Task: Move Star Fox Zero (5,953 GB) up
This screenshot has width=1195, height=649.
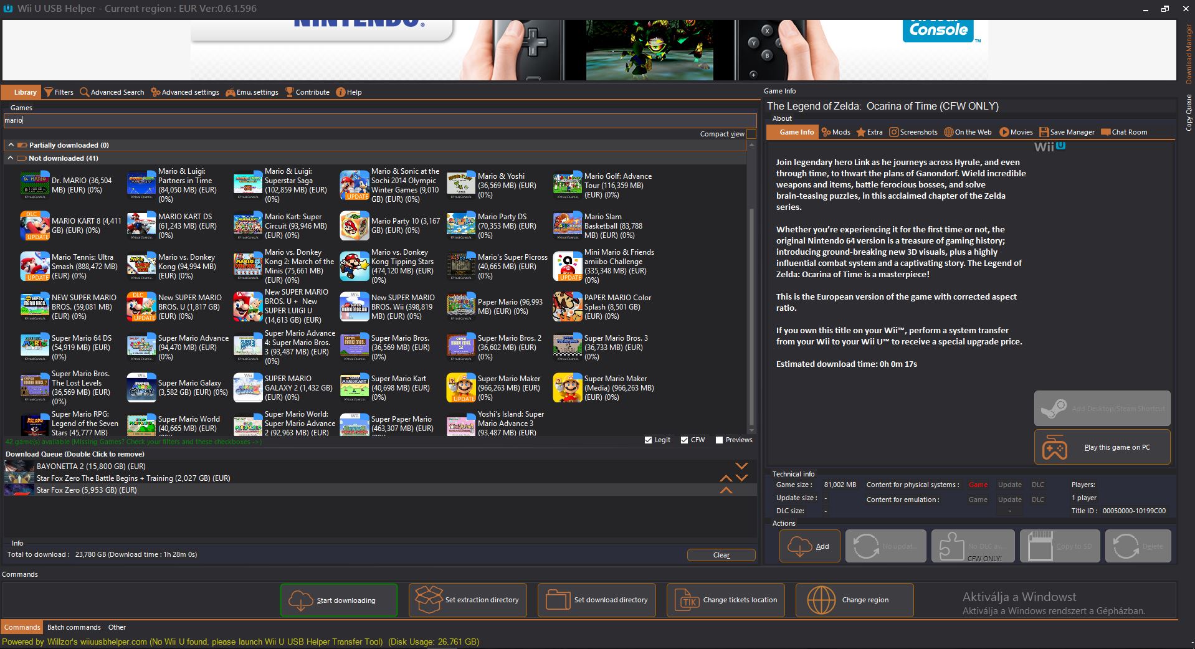Action: [726, 490]
